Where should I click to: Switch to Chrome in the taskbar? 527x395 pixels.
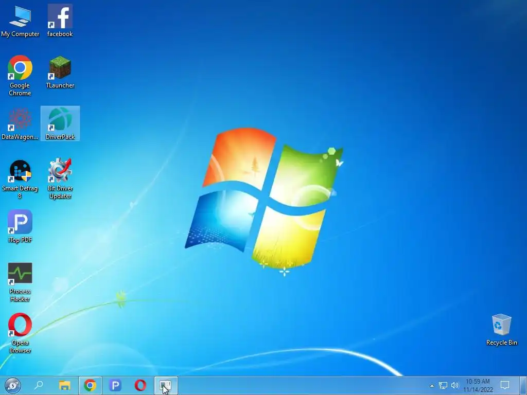click(90, 386)
